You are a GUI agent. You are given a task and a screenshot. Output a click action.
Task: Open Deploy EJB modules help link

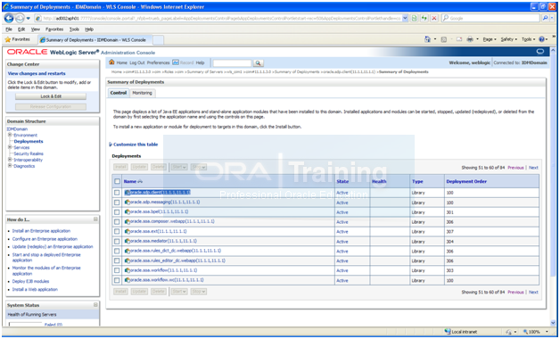[30, 282]
